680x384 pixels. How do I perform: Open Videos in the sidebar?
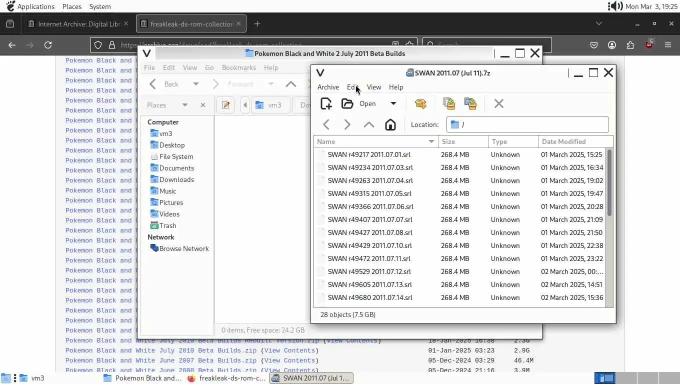(165, 214)
